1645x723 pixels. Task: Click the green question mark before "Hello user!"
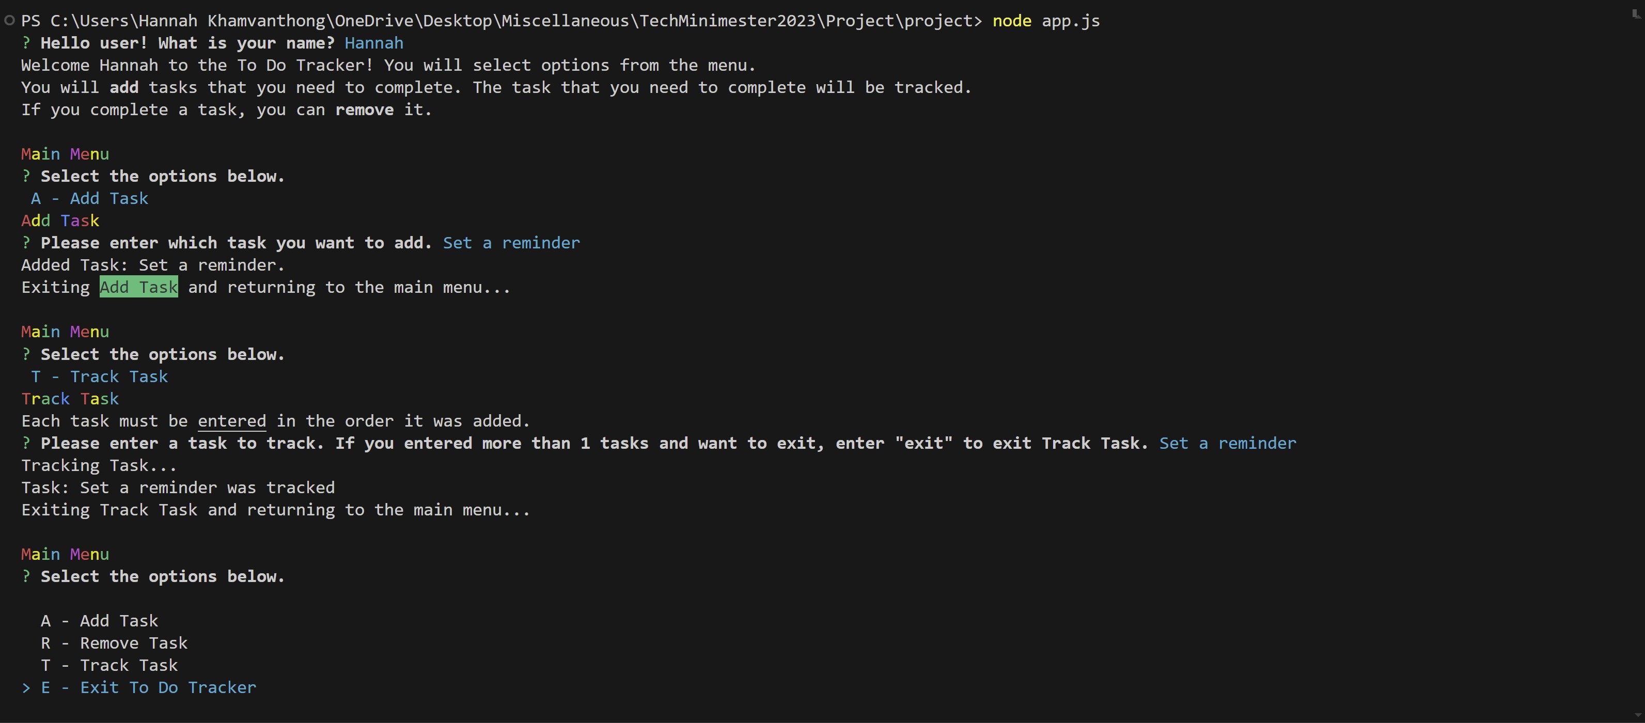(26, 43)
